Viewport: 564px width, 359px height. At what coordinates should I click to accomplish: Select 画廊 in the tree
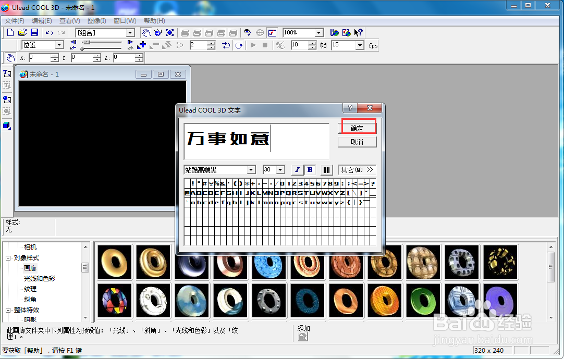pyautogui.click(x=30, y=268)
